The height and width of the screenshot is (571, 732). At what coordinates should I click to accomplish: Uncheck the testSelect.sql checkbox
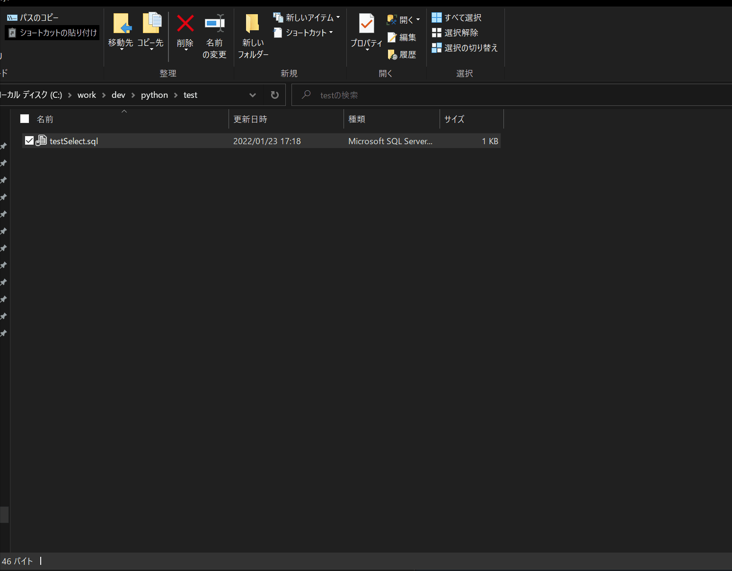coord(29,140)
